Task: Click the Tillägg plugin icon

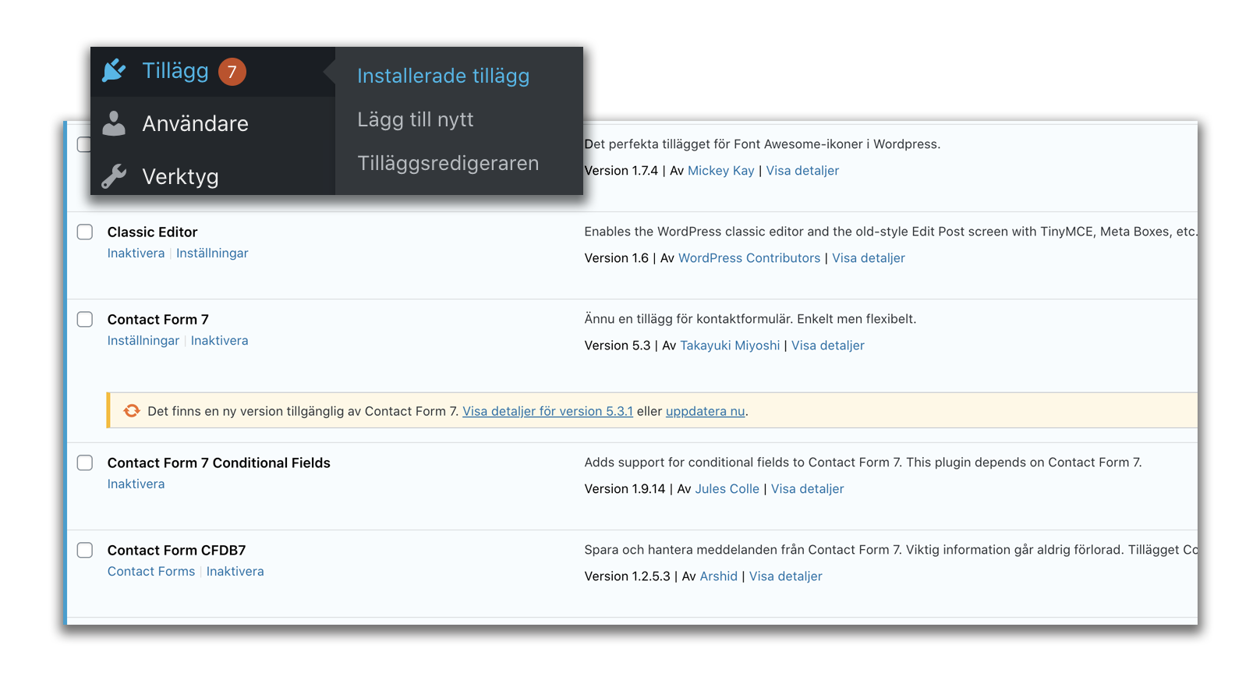Action: point(114,71)
